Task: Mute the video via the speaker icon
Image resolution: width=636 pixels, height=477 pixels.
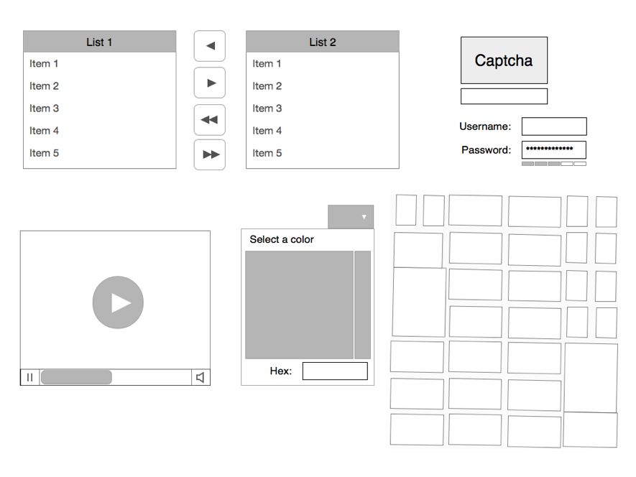Action: [x=201, y=377]
